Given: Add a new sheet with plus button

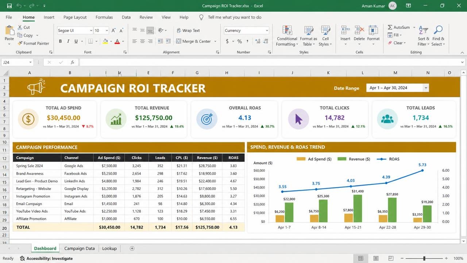Looking at the screenshot, I should coord(132,248).
